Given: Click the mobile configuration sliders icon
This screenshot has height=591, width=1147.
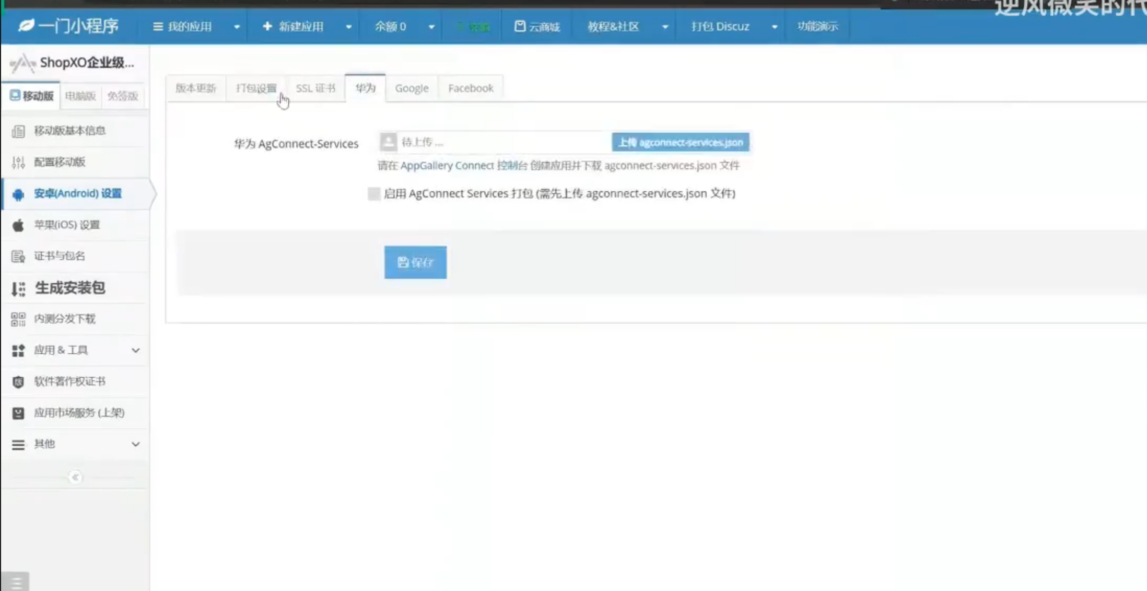Looking at the screenshot, I should pyautogui.click(x=18, y=163).
